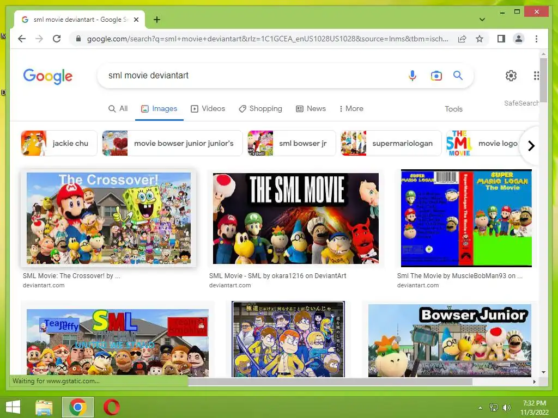Viewport: 558px width, 418px height.
Task: Open the network tray icon
Action: coord(494,408)
